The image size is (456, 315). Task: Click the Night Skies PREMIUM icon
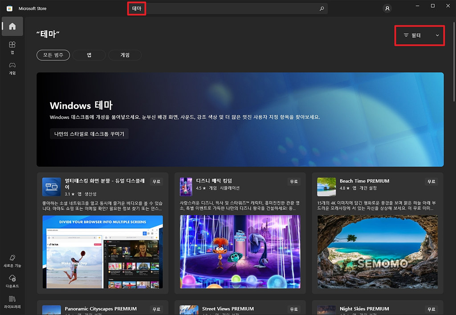(x=326, y=310)
